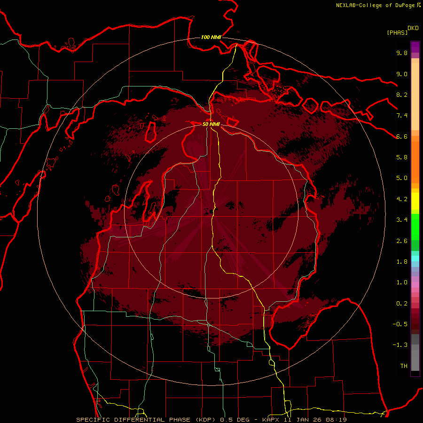This screenshot has height=423, width=423.
Task: Click the 1.8 scale value
Action: click(402, 262)
